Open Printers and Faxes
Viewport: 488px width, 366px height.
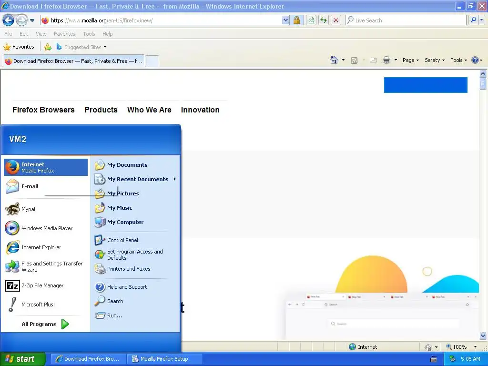pos(136,269)
